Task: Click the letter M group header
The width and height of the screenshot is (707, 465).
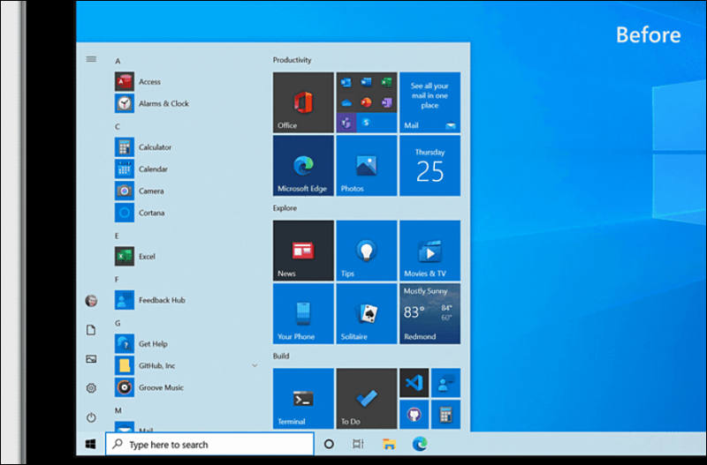Action: coord(118,410)
